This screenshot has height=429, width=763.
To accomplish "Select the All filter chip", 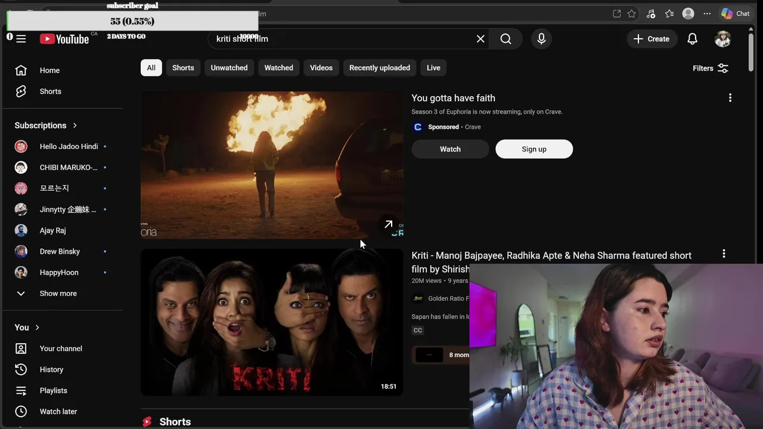I will tap(151, 68).
